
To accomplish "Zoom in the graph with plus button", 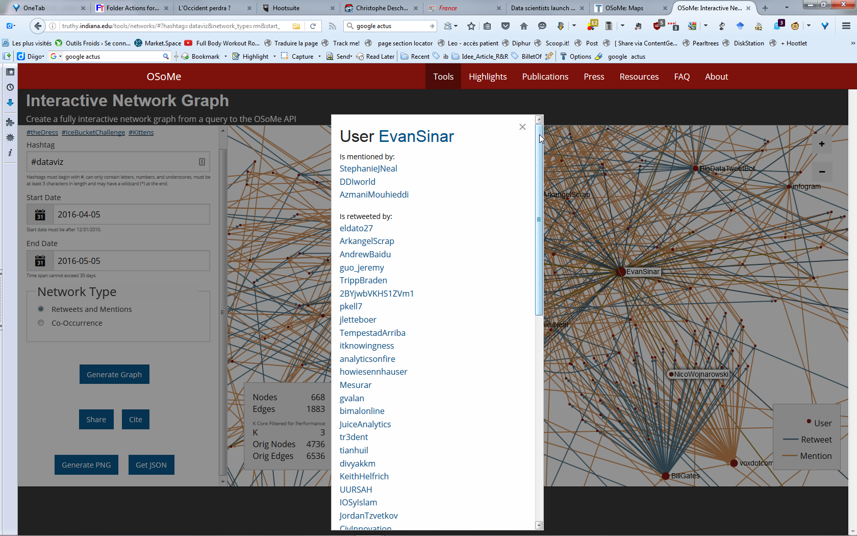I will [x=822, y=144].
